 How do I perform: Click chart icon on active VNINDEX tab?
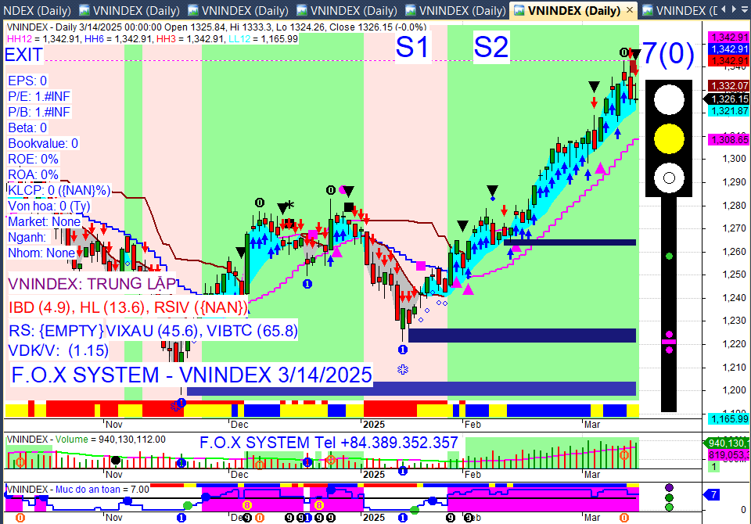519,10
